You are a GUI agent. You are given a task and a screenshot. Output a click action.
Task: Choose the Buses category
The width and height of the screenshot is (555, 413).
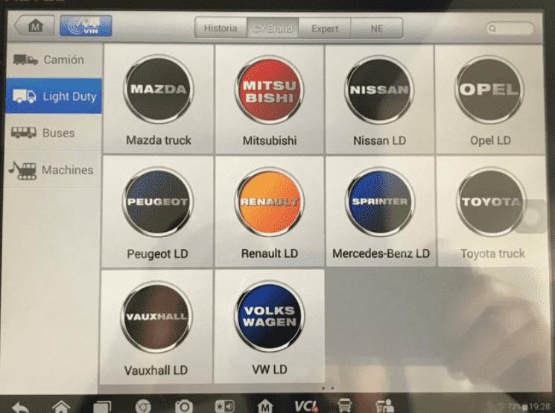click(x=54, y=133)
